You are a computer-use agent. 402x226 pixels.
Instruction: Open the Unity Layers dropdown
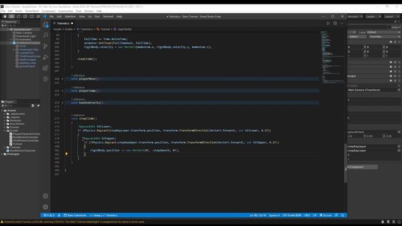pyautogui.click(x=372, y=16)
